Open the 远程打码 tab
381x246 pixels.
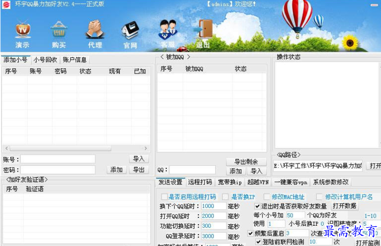pyautogui.click(x=200, y=182)
